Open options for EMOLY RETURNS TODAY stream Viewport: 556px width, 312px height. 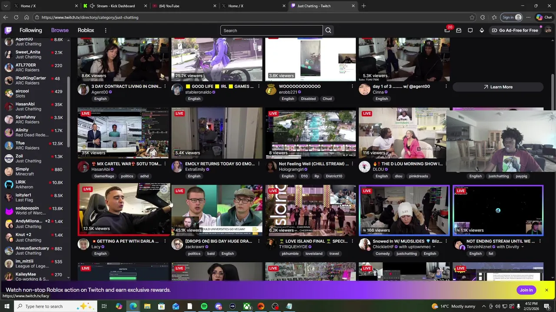click(x=259, y=164)
